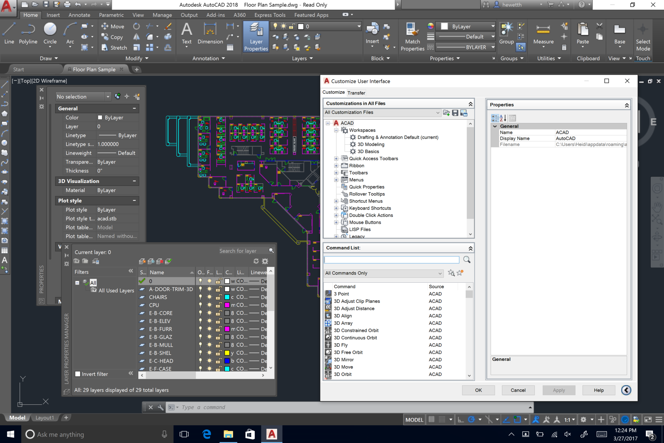Screen dimensions: 664x443
Task: Open Layer Properties manager button
Action: (256, 36)
